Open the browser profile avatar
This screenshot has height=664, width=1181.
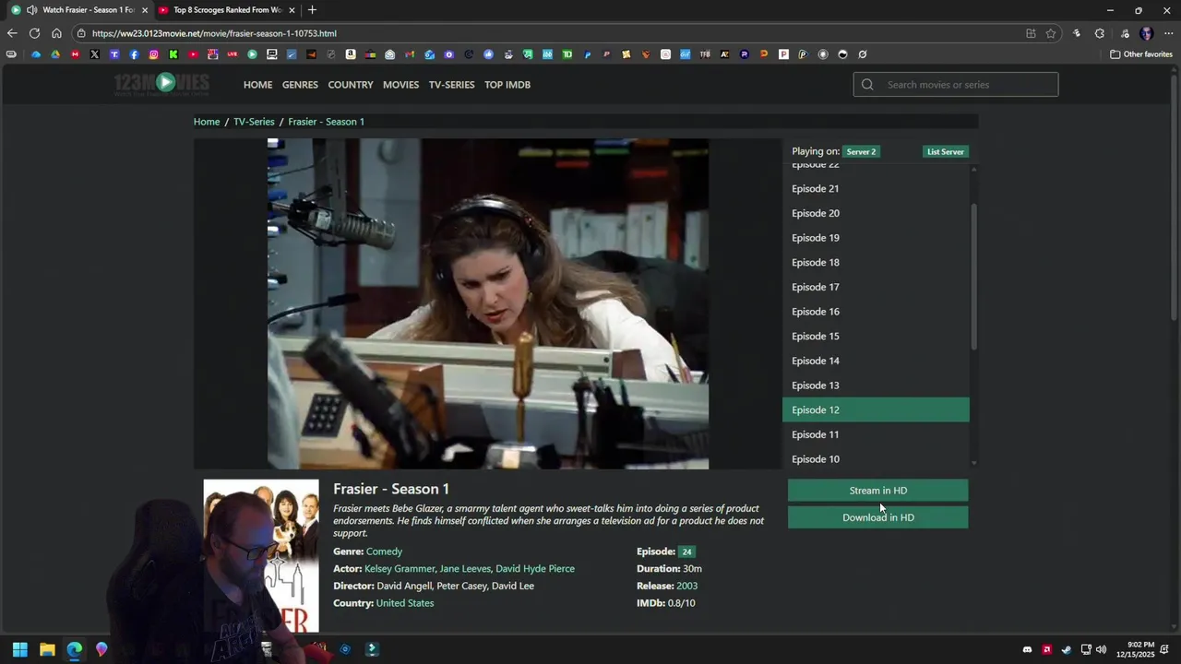click(x=1147, y=33)
